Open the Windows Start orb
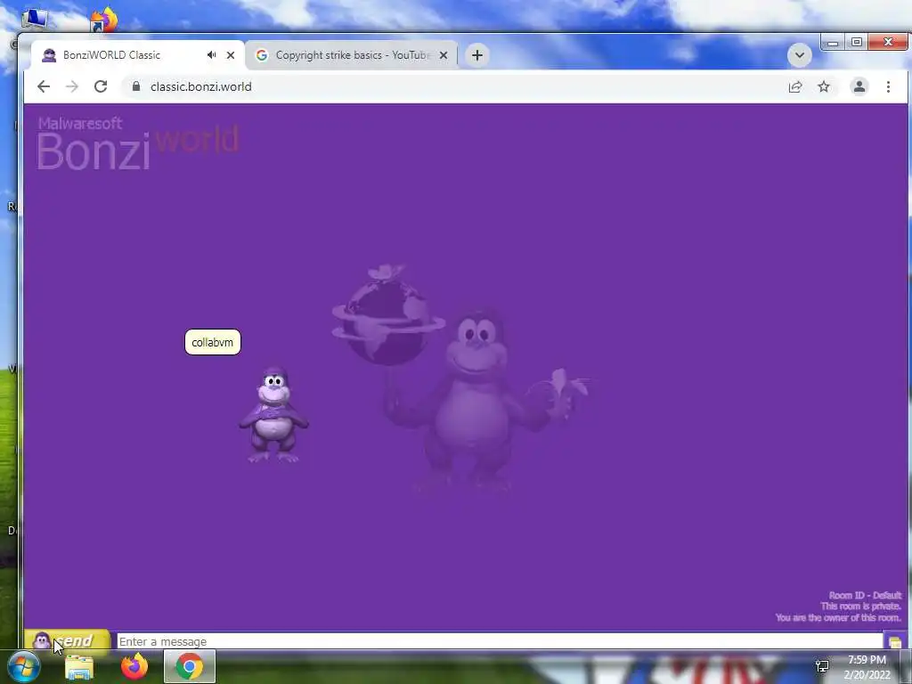The width and height of the screenshot is (912, 684). (x=23, y=666)
